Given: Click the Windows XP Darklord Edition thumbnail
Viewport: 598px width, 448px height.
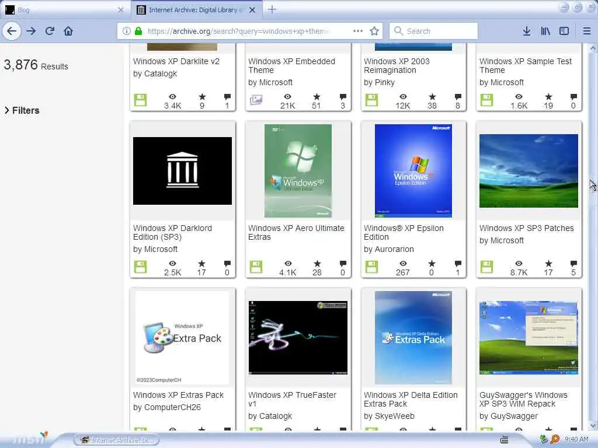Looking at the screenshot, I should 182,171.
